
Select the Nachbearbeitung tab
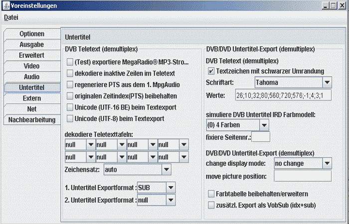[32, 120]
